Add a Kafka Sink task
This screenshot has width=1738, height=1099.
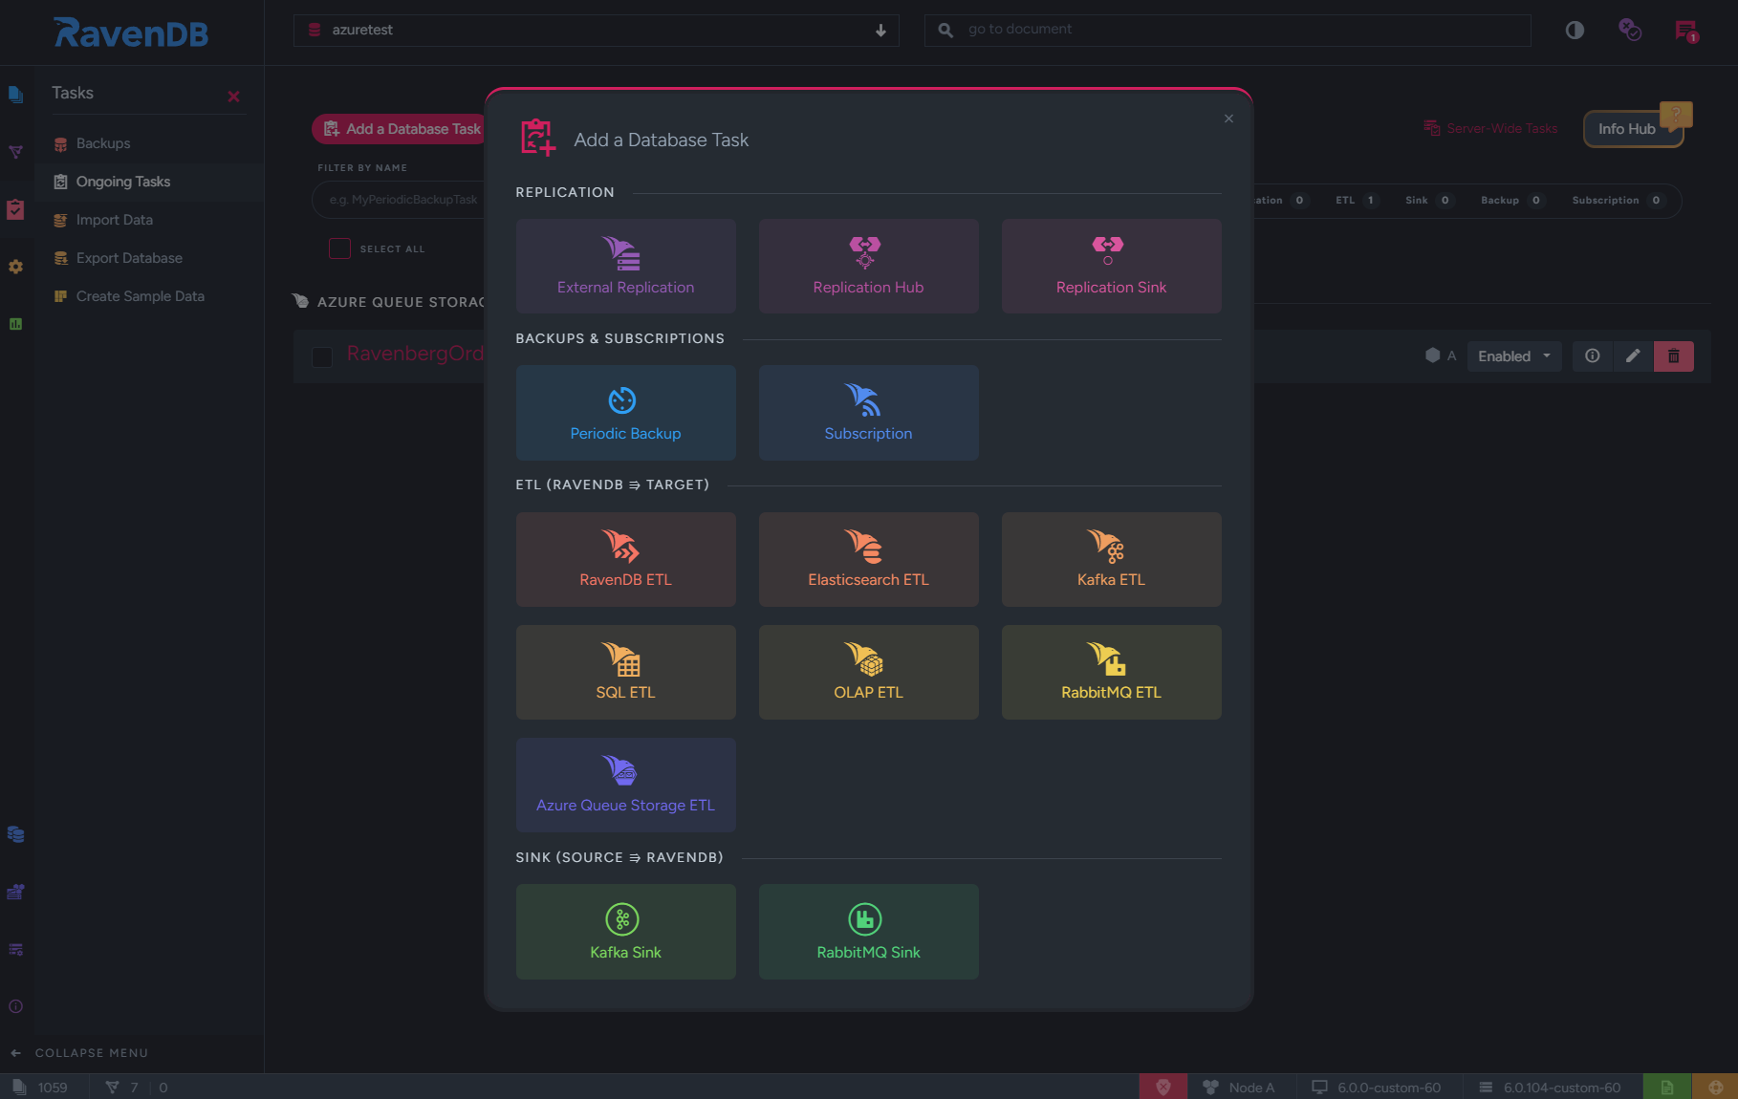point(626,932)
